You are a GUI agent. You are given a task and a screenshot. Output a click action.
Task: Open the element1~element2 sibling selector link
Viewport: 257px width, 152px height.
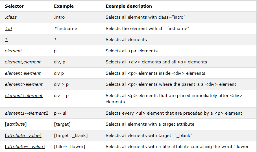coord(27,113)
